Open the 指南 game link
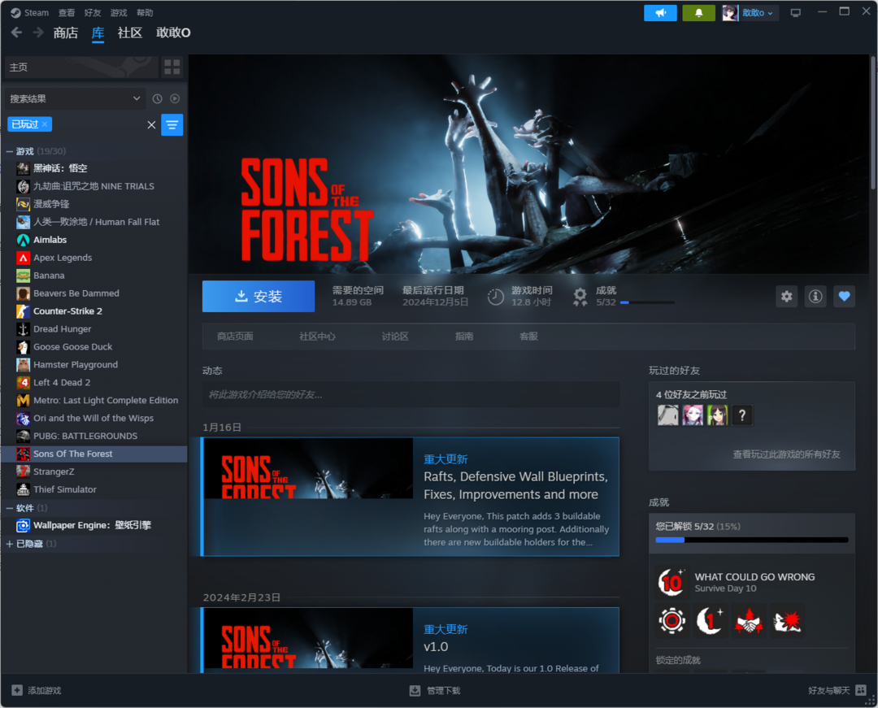The width and height of the screenshot is (878, 708). (x=464, y=337)
